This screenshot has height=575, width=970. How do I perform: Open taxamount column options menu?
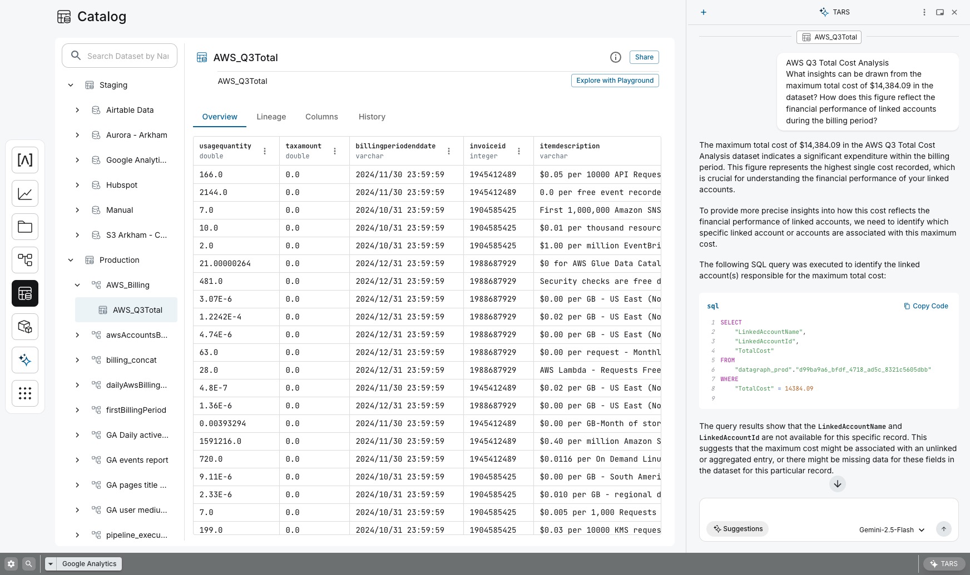tap(335, 151)
